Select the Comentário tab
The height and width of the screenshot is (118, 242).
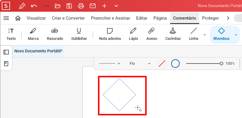[185, 18]
